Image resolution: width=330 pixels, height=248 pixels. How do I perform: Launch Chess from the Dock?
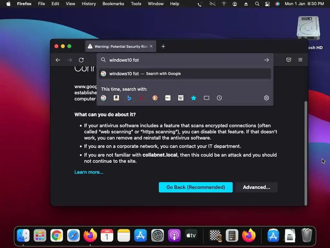click(x=215, y=235)
